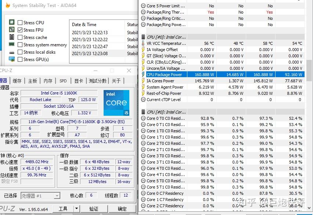
Task: Click the AIDA64 flame icon in title bar
Action: [8, 5]
